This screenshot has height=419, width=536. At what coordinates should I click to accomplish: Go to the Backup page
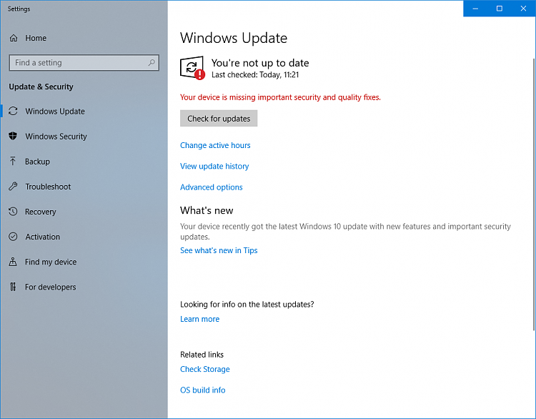pyautogui.click(x=84, y=162)
